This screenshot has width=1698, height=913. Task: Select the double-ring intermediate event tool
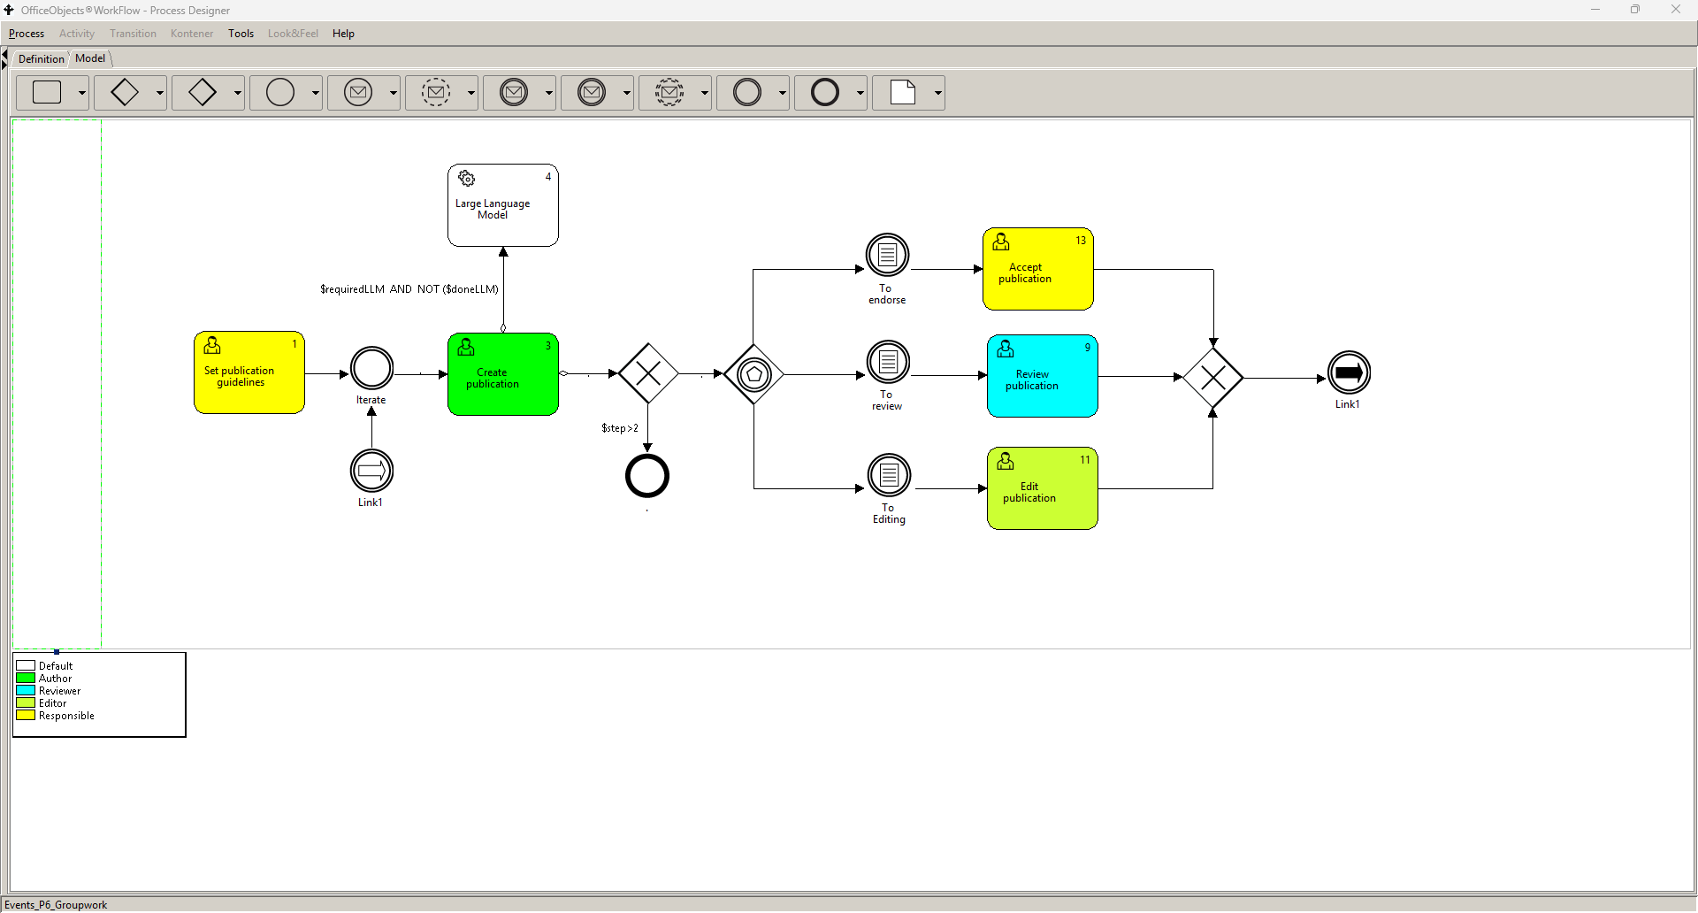(747, 92)
